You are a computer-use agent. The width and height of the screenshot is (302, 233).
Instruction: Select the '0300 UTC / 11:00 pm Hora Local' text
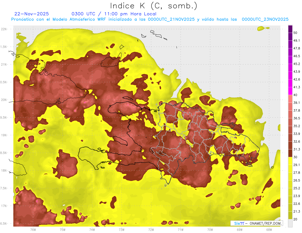114,14
